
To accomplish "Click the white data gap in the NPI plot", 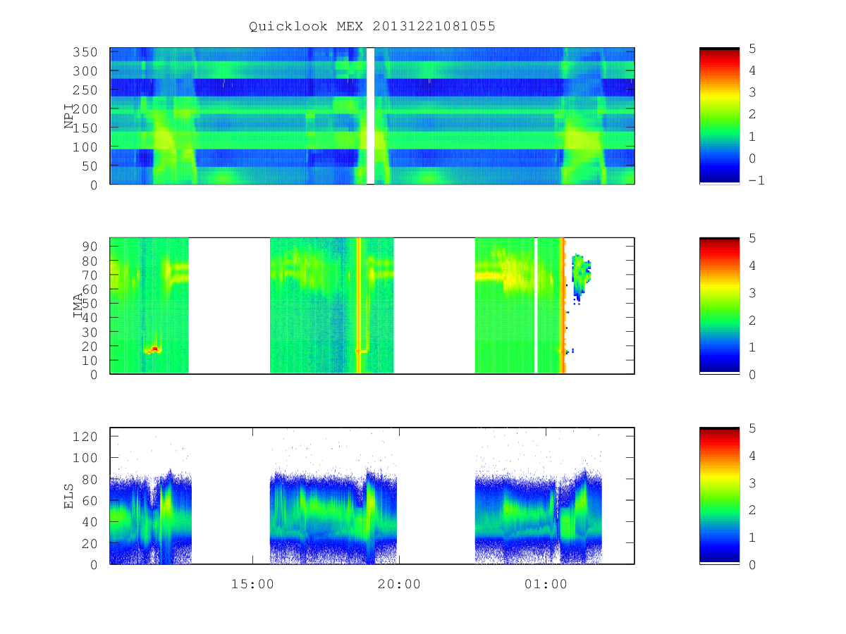I will (370, 116).
